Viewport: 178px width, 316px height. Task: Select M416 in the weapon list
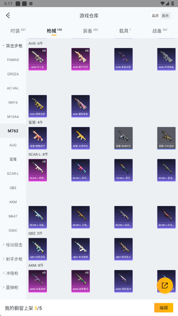(x=13, y=102)
